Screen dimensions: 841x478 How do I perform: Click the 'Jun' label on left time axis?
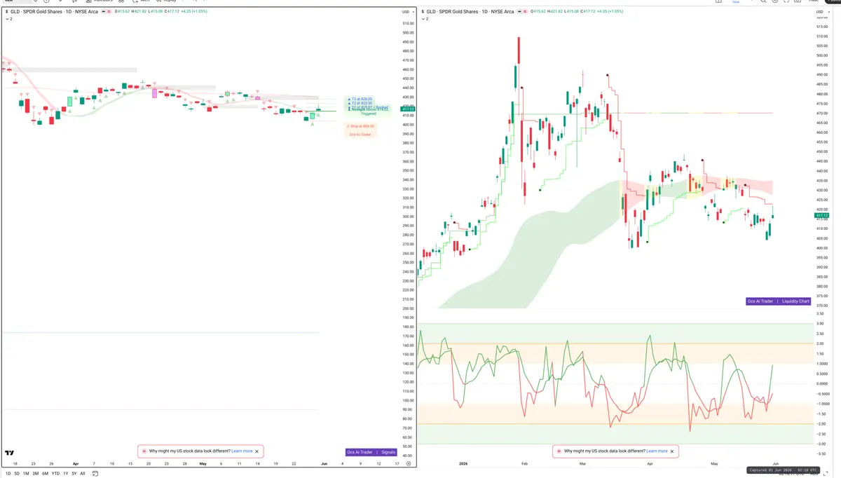click(x=324, y=464)
